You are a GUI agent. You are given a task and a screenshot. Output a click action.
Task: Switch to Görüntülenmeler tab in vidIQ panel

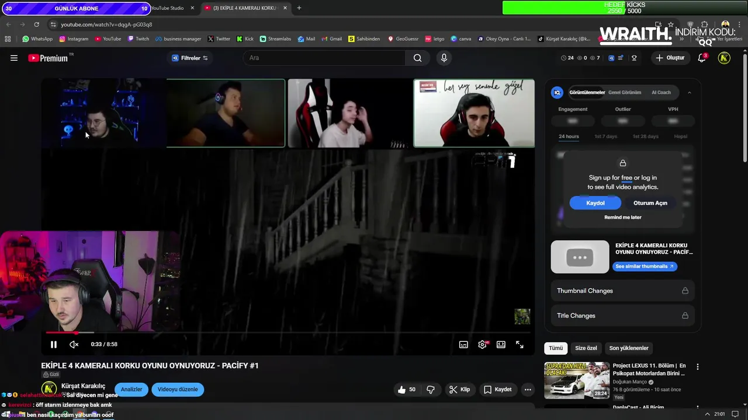(x=587, y=92)
